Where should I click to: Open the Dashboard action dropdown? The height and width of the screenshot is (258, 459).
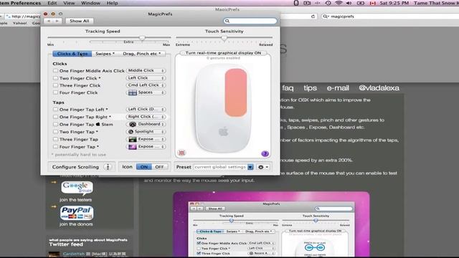click(x=146, y=124)
